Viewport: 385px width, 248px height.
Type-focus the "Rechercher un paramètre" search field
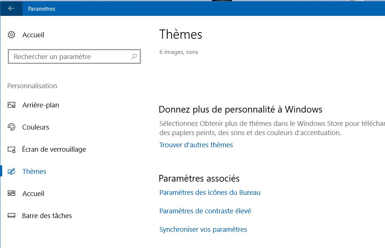point(70,57)
